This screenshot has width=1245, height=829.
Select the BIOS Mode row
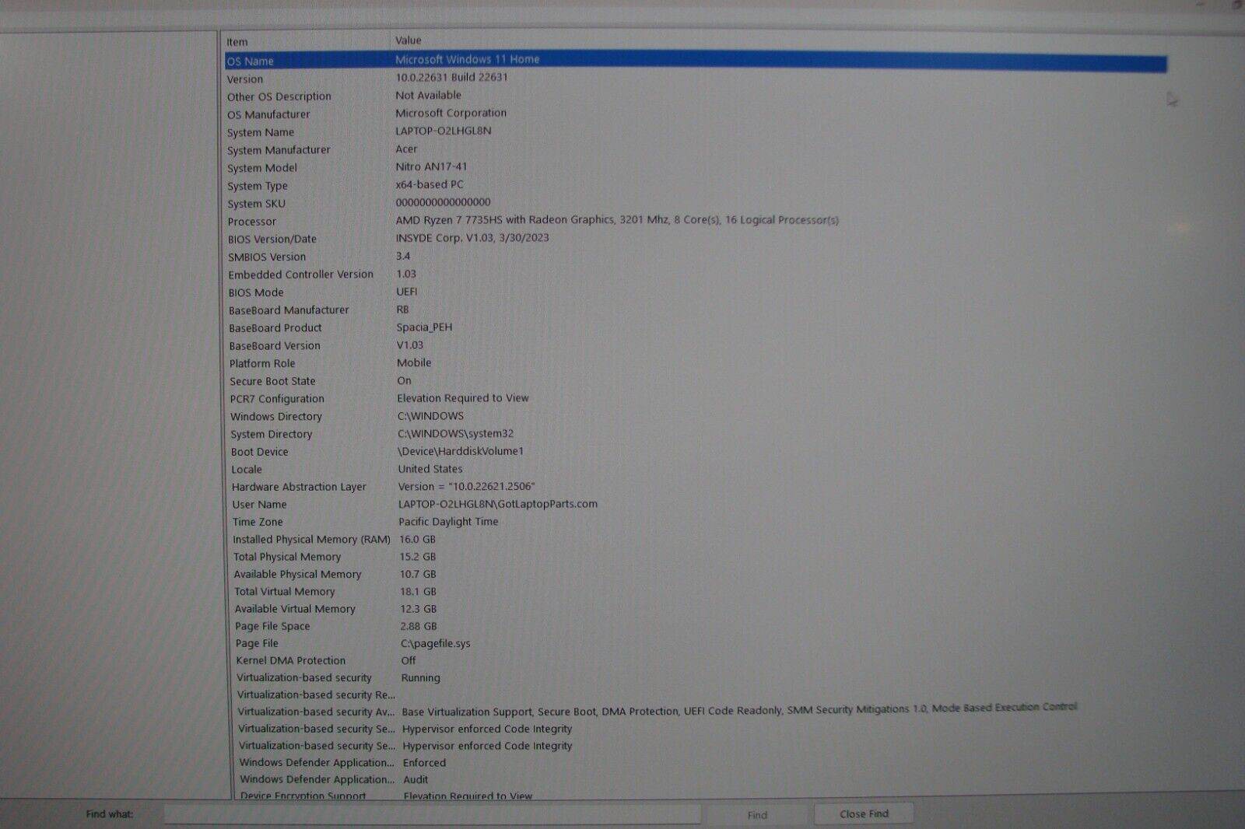(256, 292)
